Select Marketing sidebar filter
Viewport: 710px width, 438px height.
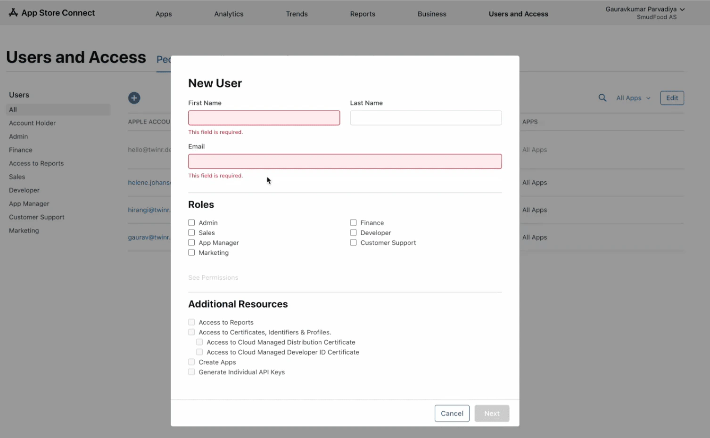(x=24, y=231)
